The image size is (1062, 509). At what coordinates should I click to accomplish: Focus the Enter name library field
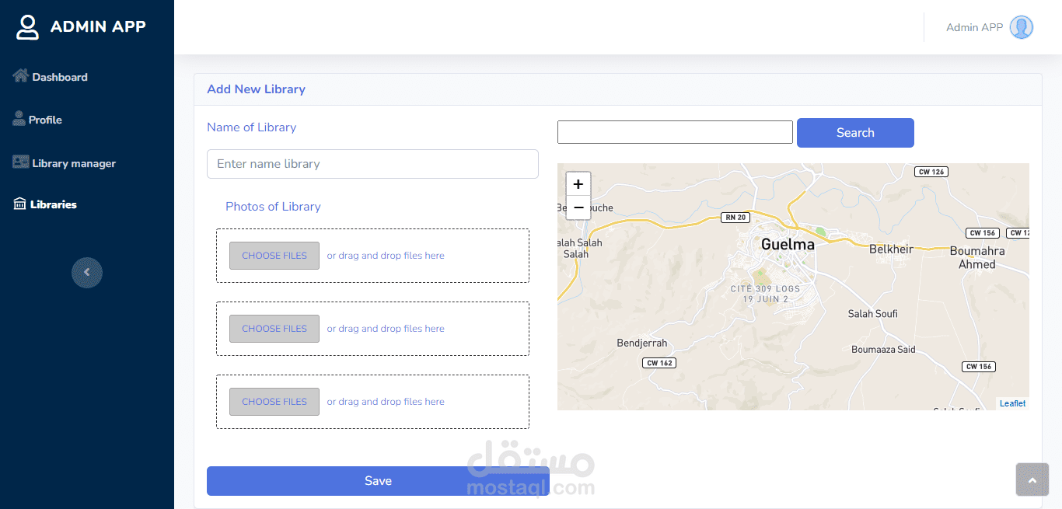coord(372,164)
